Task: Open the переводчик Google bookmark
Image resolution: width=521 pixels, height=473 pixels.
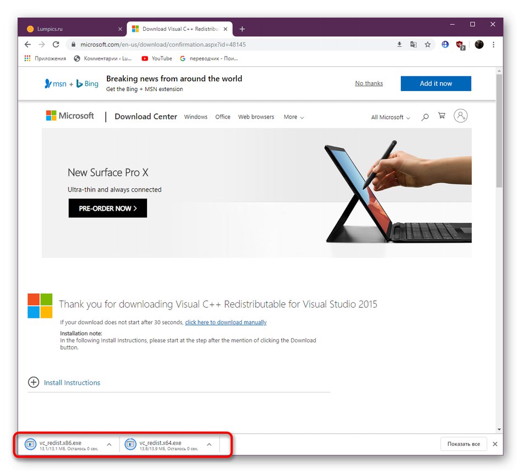Action: tap(208, 59)
